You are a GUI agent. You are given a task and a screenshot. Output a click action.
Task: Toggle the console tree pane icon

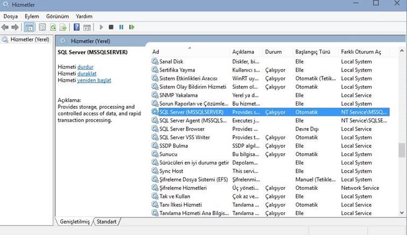tap(29, 27)
